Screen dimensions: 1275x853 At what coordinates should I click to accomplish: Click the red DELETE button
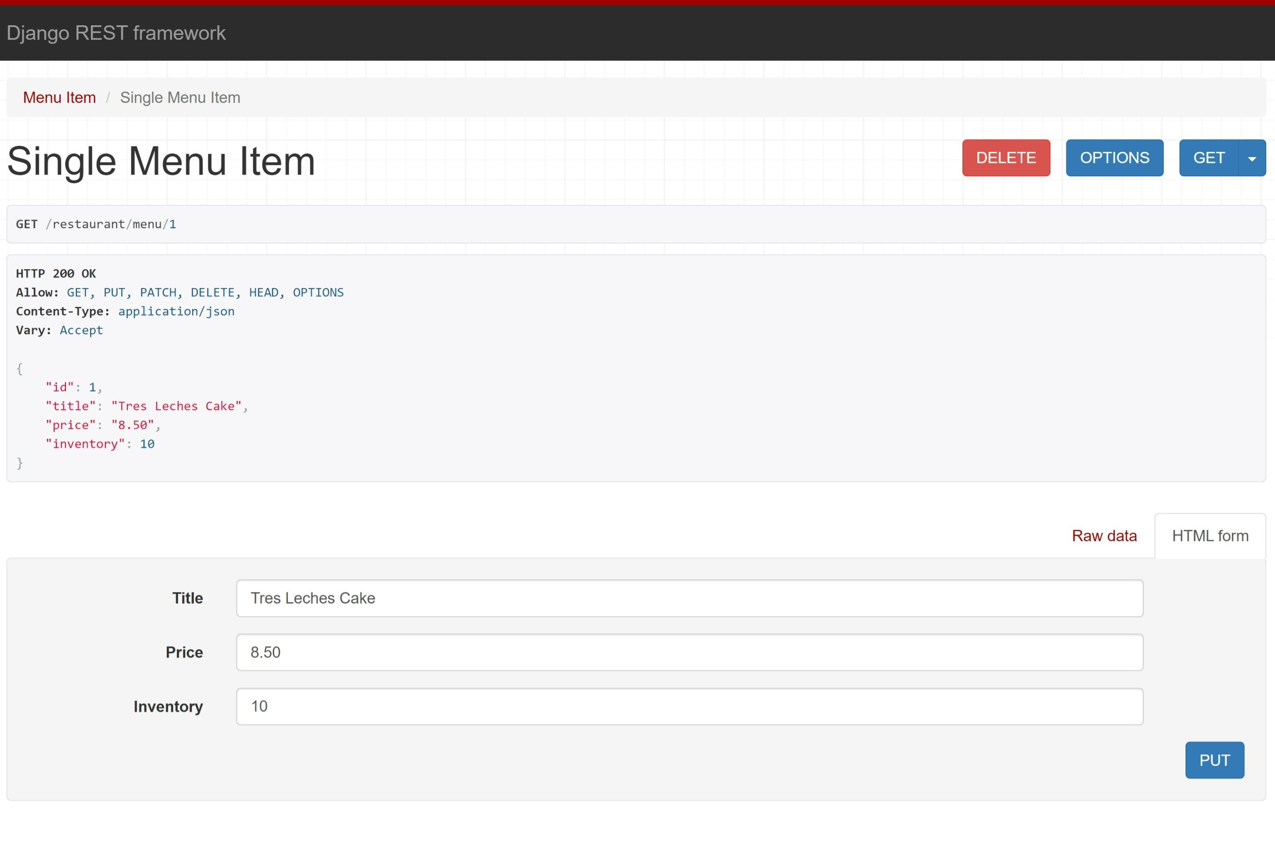[1006, 158]
